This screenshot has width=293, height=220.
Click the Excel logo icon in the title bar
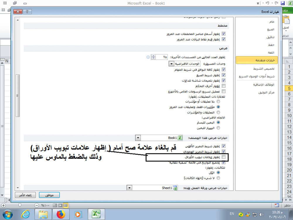coord(290,3)
